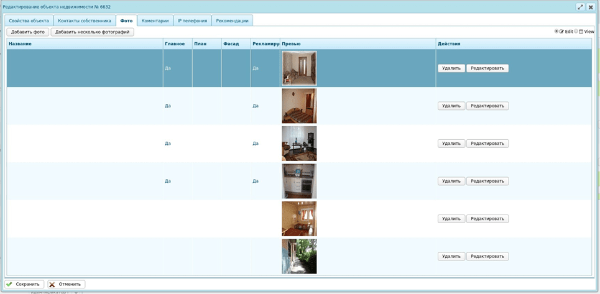Viewport: 600px width, 294px height.
Task: Close the property editing dialog
Action: (x=591, y=7)
